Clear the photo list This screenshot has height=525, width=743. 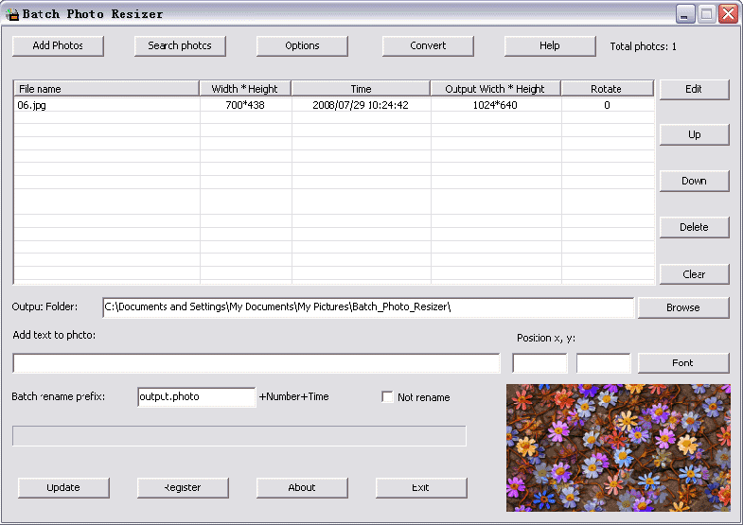(694, 274)
